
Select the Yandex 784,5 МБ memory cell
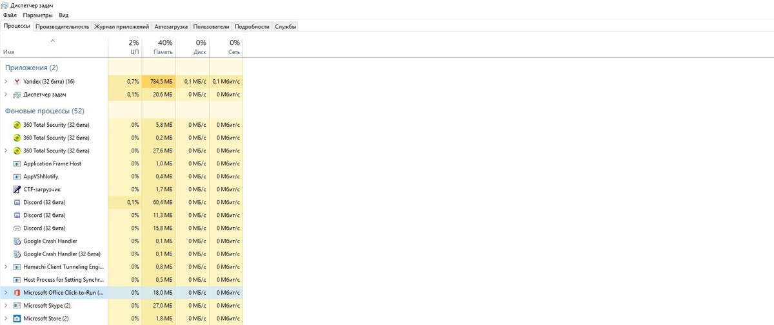[x=159, y=82]
